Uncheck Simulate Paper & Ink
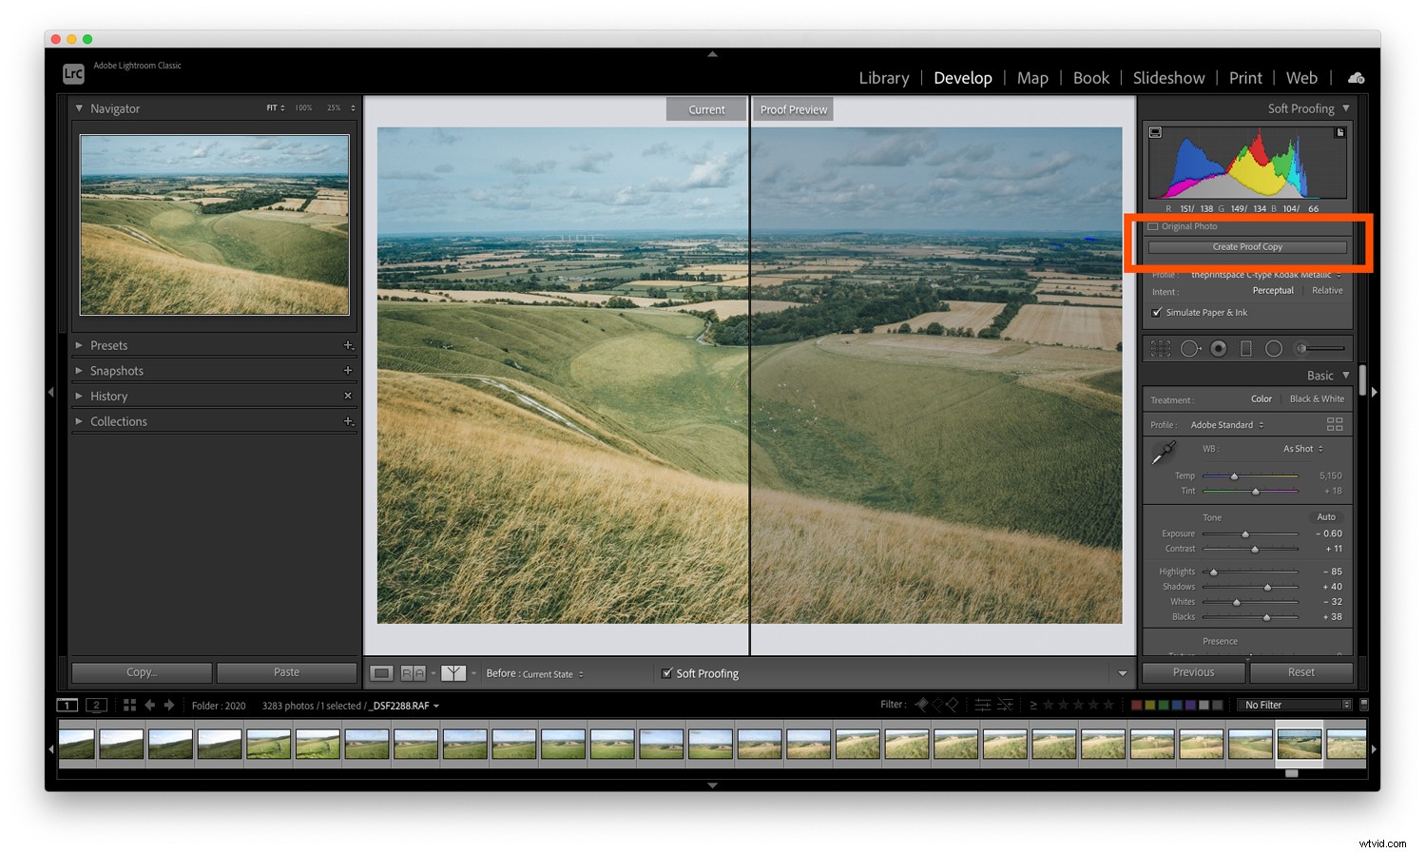The width and height of the screenshot is (1426, 853). [x=1156, y=312]
